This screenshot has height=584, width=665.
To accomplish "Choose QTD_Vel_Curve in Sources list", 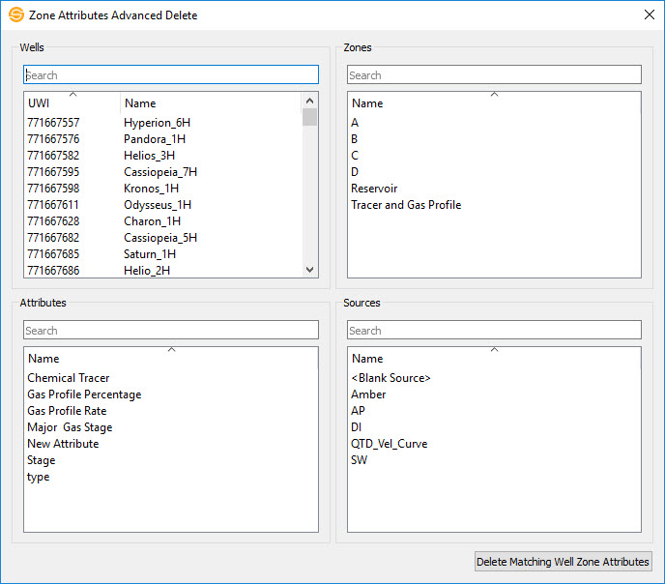I will (x=389, y=444).
